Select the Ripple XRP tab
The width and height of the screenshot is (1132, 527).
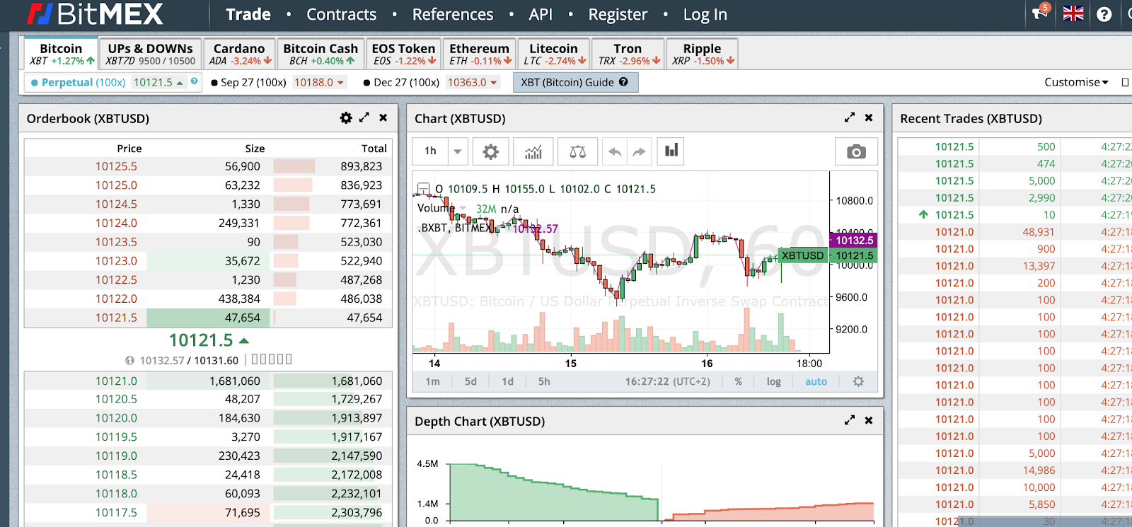click(703, 54)
